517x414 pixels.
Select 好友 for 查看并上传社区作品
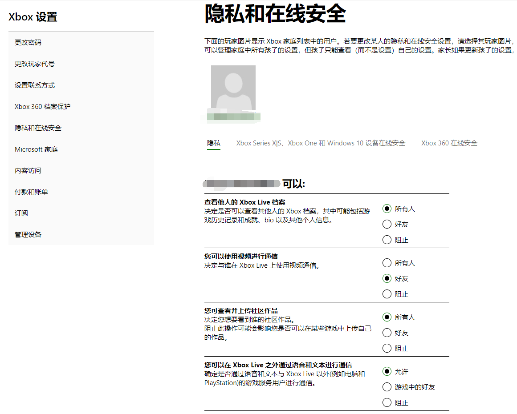coord(387,333)
